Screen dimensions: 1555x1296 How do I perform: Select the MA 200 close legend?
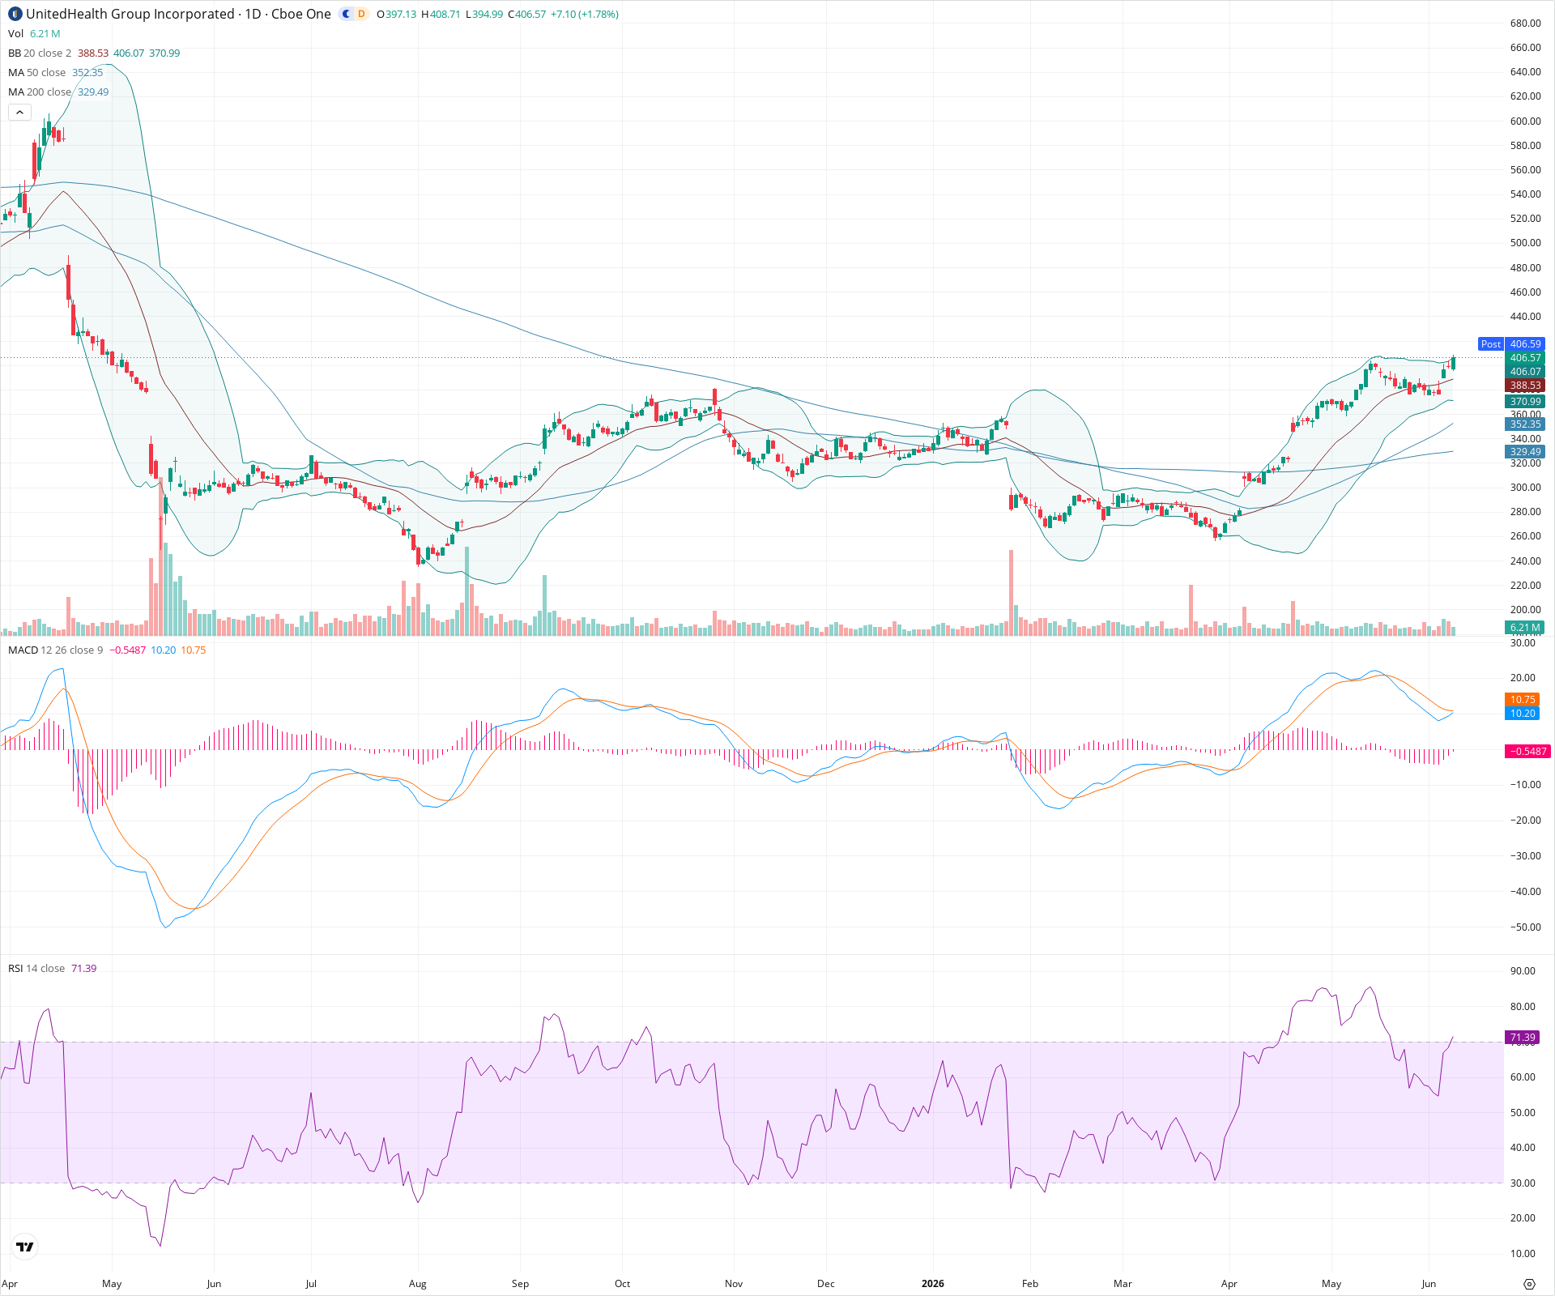[40, 92]
